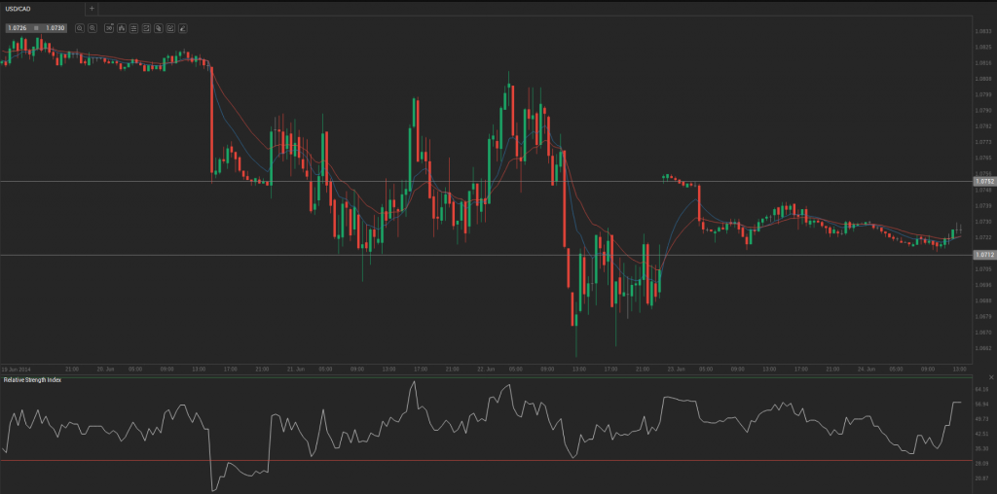Image resolution: width=997 pixels, height=494 pixels.
Task: Select the 1.0752 price level label
Action: tap(983, 181)
